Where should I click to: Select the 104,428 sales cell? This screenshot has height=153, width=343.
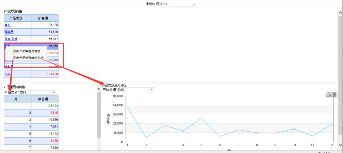pyautogui.click(x=45, y=74)
